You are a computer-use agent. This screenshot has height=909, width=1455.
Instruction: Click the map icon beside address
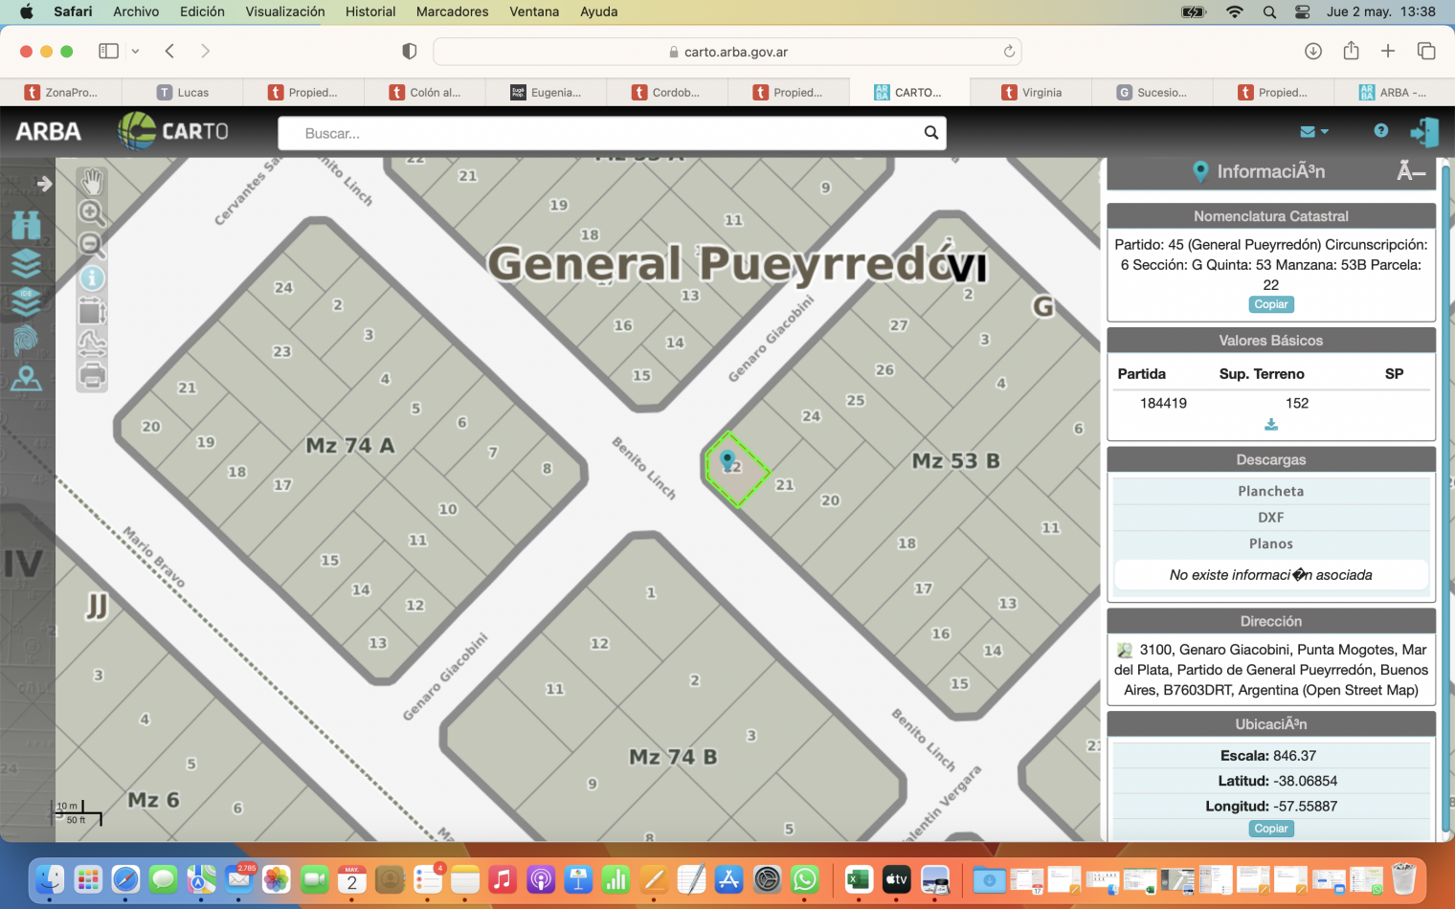click(1125, 650)
